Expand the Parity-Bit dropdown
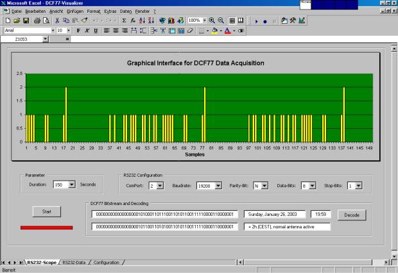 pos(264,185)
